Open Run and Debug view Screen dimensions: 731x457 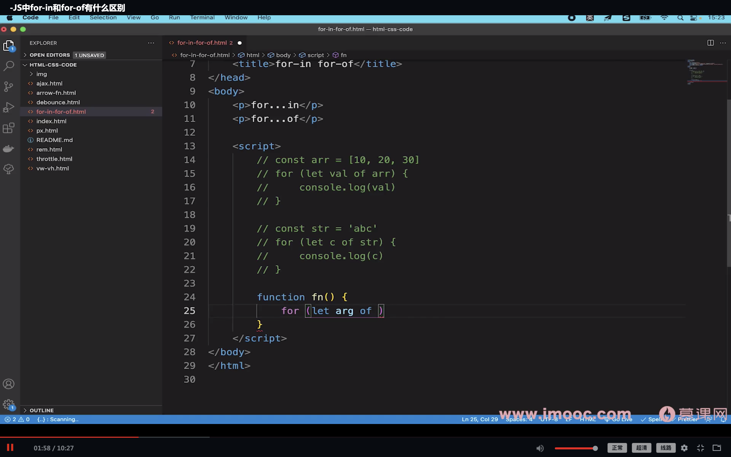[9, 107]
